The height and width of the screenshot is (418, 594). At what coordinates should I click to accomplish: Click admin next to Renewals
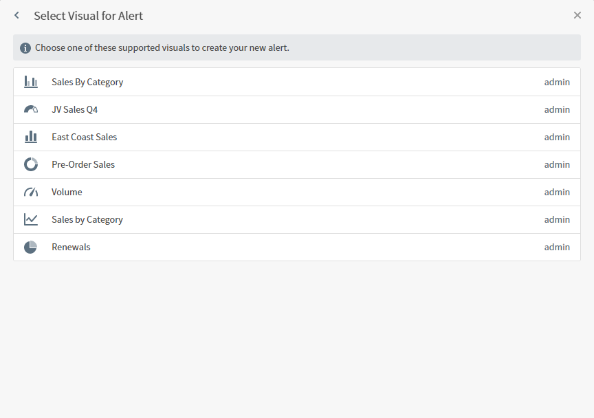[557, 246]
